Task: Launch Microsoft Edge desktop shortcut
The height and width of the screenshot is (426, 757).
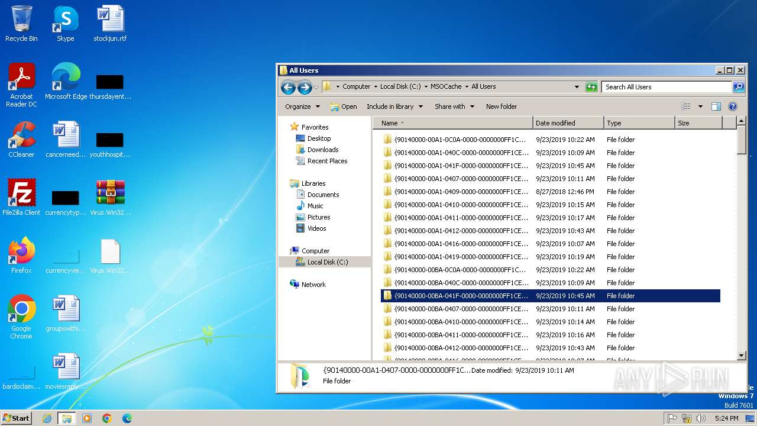Action: pos(66,81)
